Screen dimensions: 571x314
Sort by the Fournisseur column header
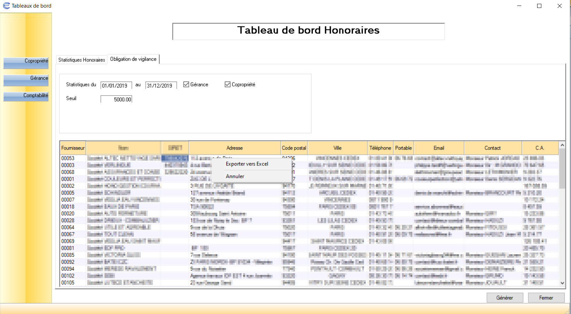(73, 148)
